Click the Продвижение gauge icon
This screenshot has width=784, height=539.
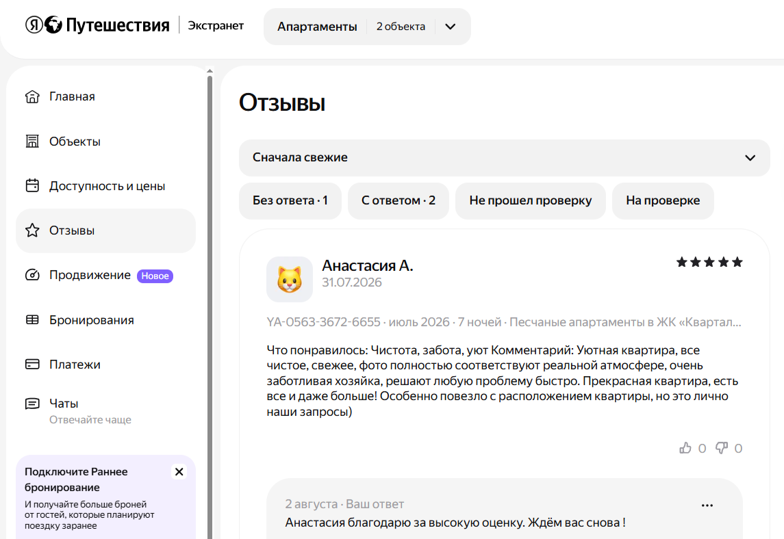[x=32, y=275]
